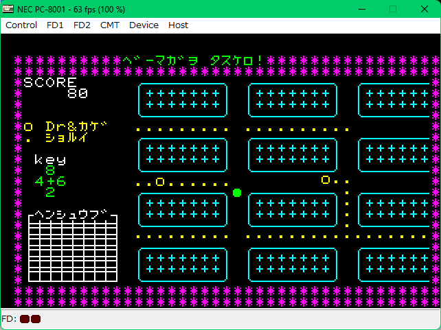Click the yellow O in the right corridor
Image resolution: width=441 pixels, height=330 pixels.
[326, 180]
